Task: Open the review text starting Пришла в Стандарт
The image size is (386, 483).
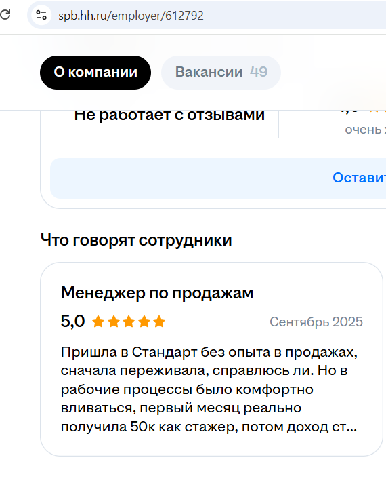Action: point(209,389)
